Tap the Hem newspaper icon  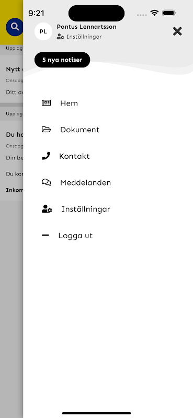tap(47, 103)
